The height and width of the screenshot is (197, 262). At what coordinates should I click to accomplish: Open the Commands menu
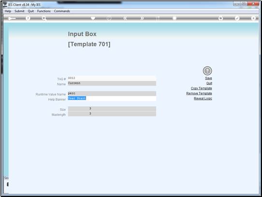(62, 11)
